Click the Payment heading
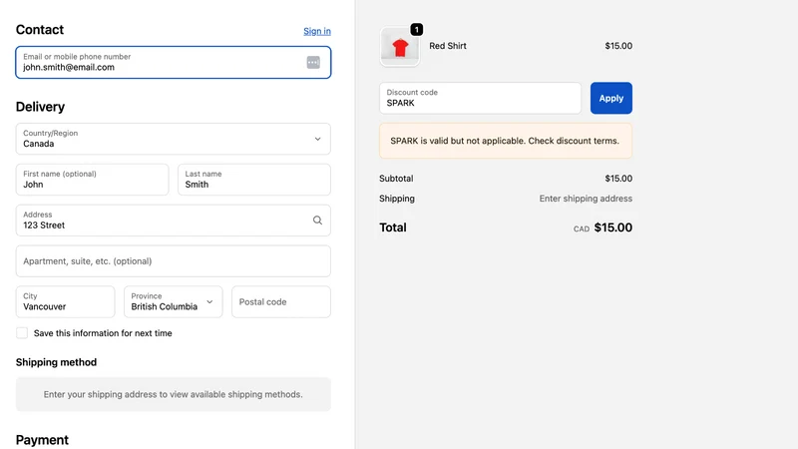Image resolution: width=798 pixels, height=449 pixels. tap(42, 440)
